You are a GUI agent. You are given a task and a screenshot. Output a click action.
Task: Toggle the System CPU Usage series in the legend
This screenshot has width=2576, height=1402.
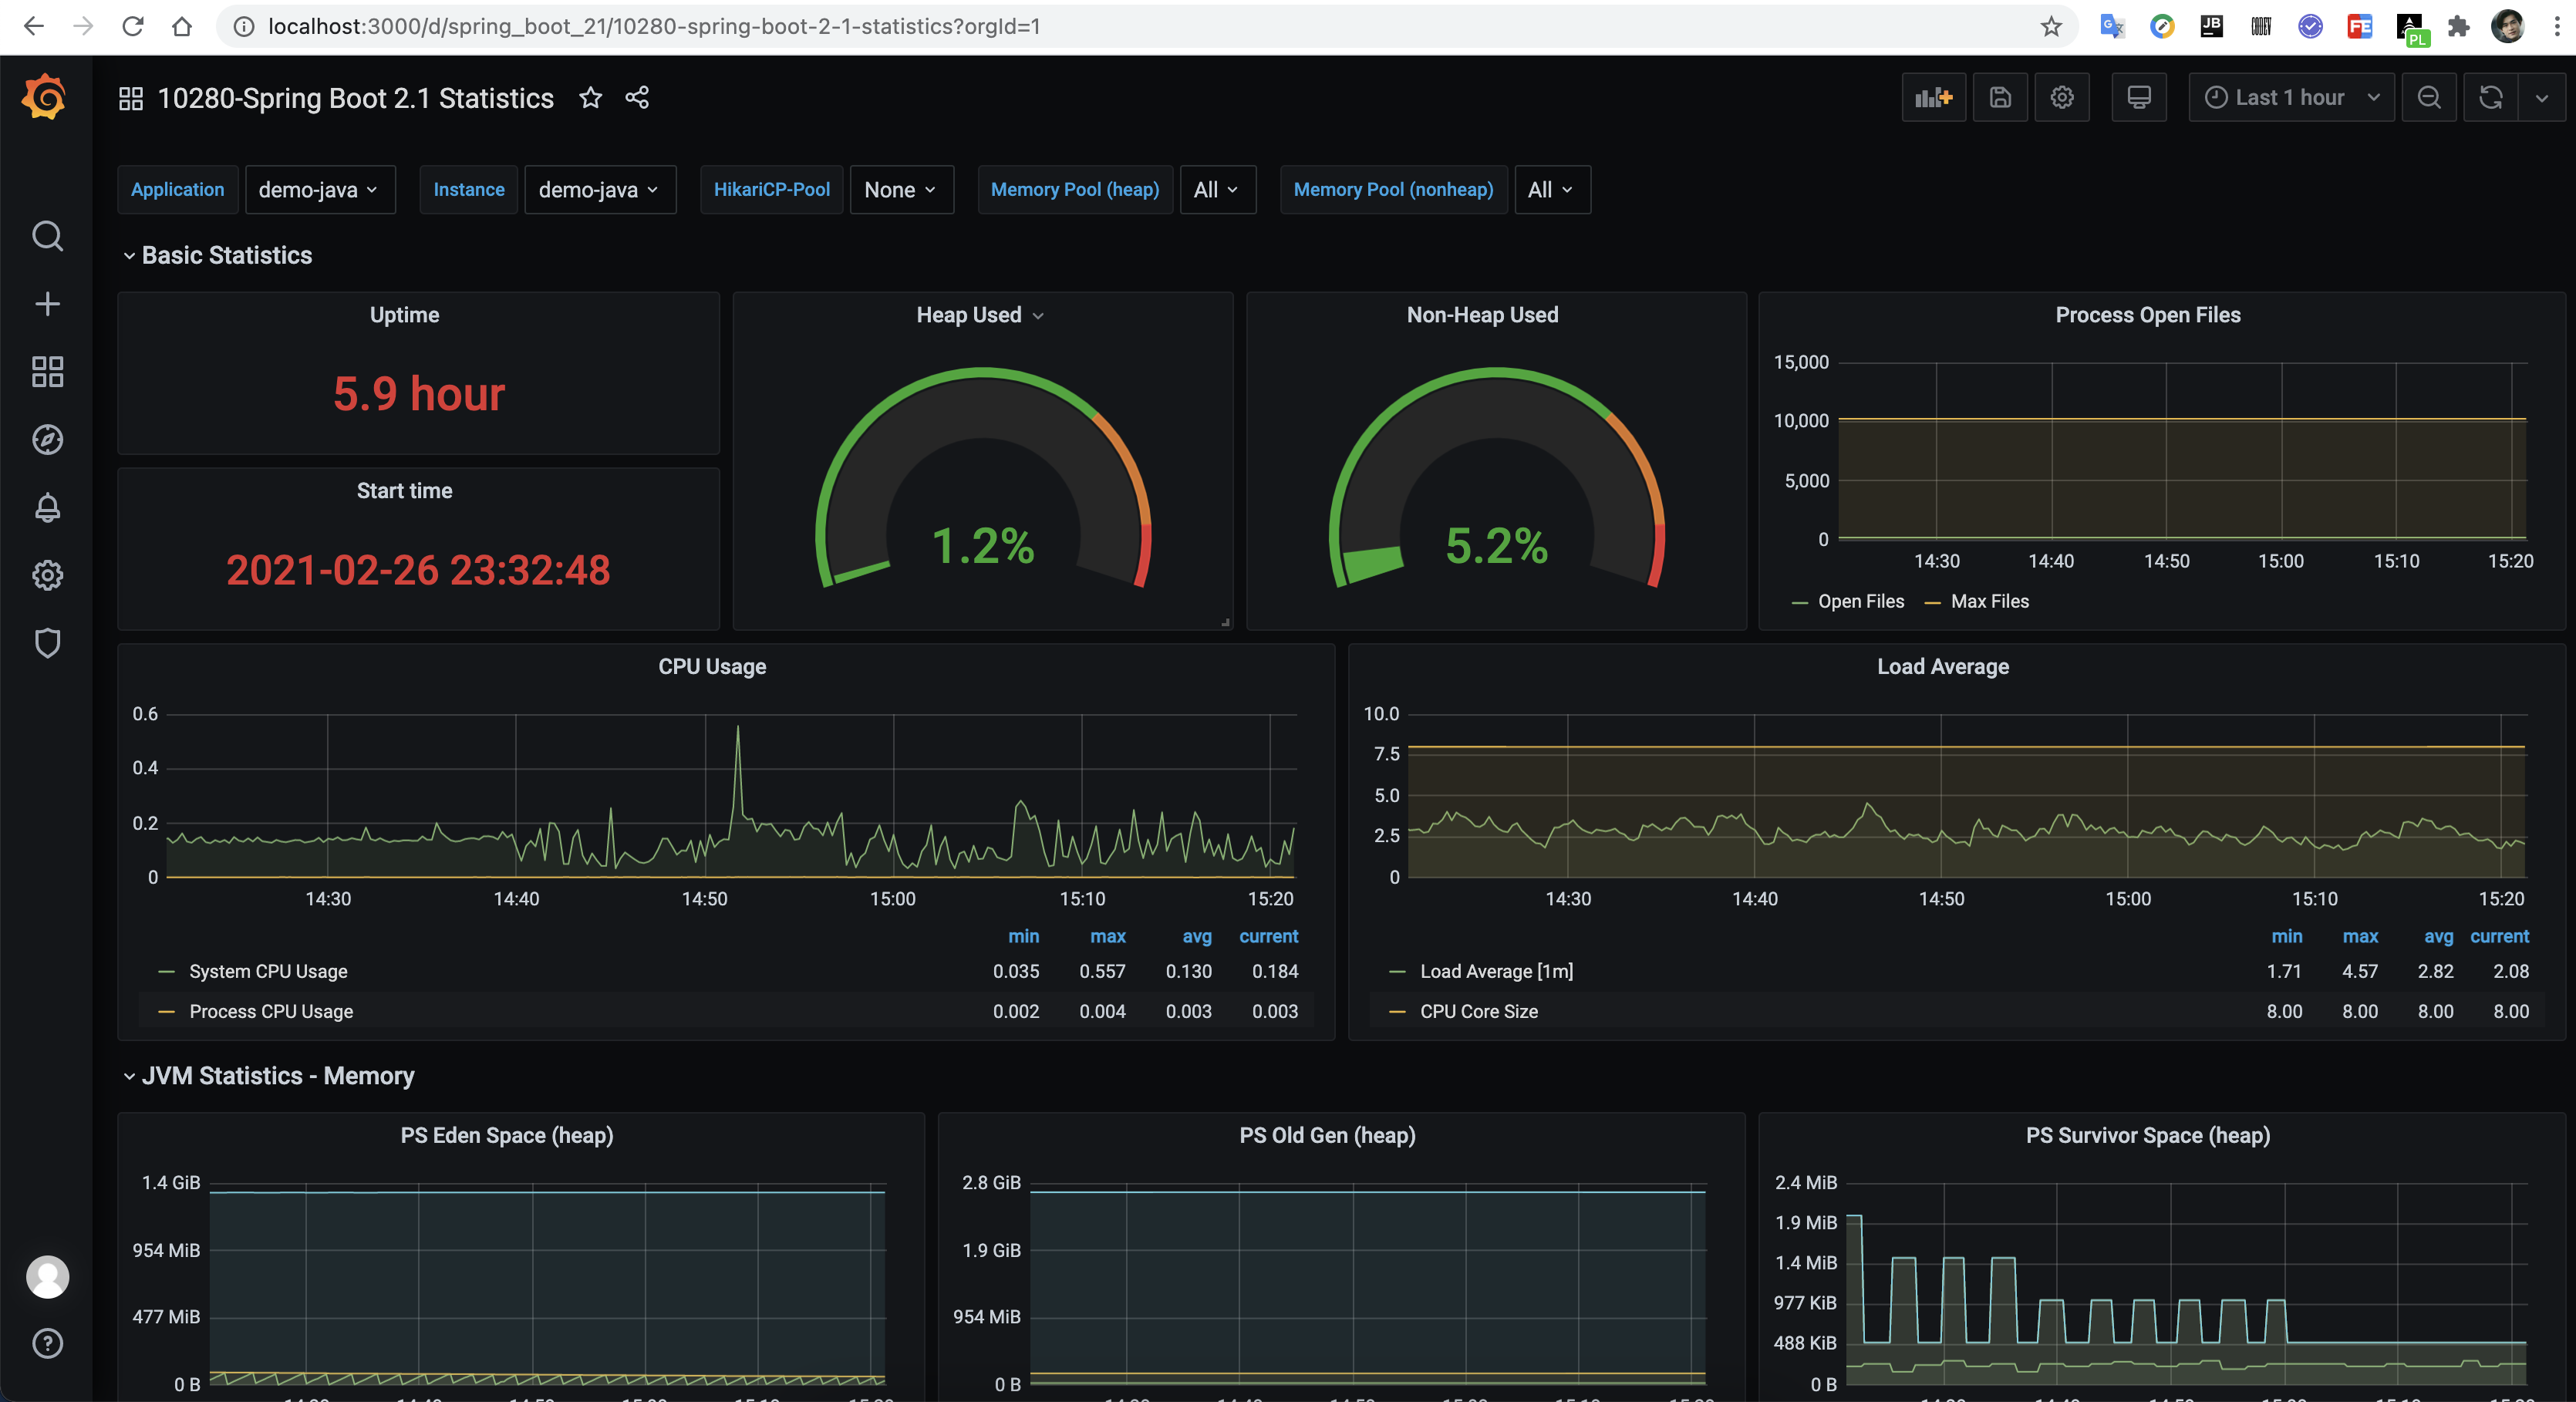tap(268, 971)
